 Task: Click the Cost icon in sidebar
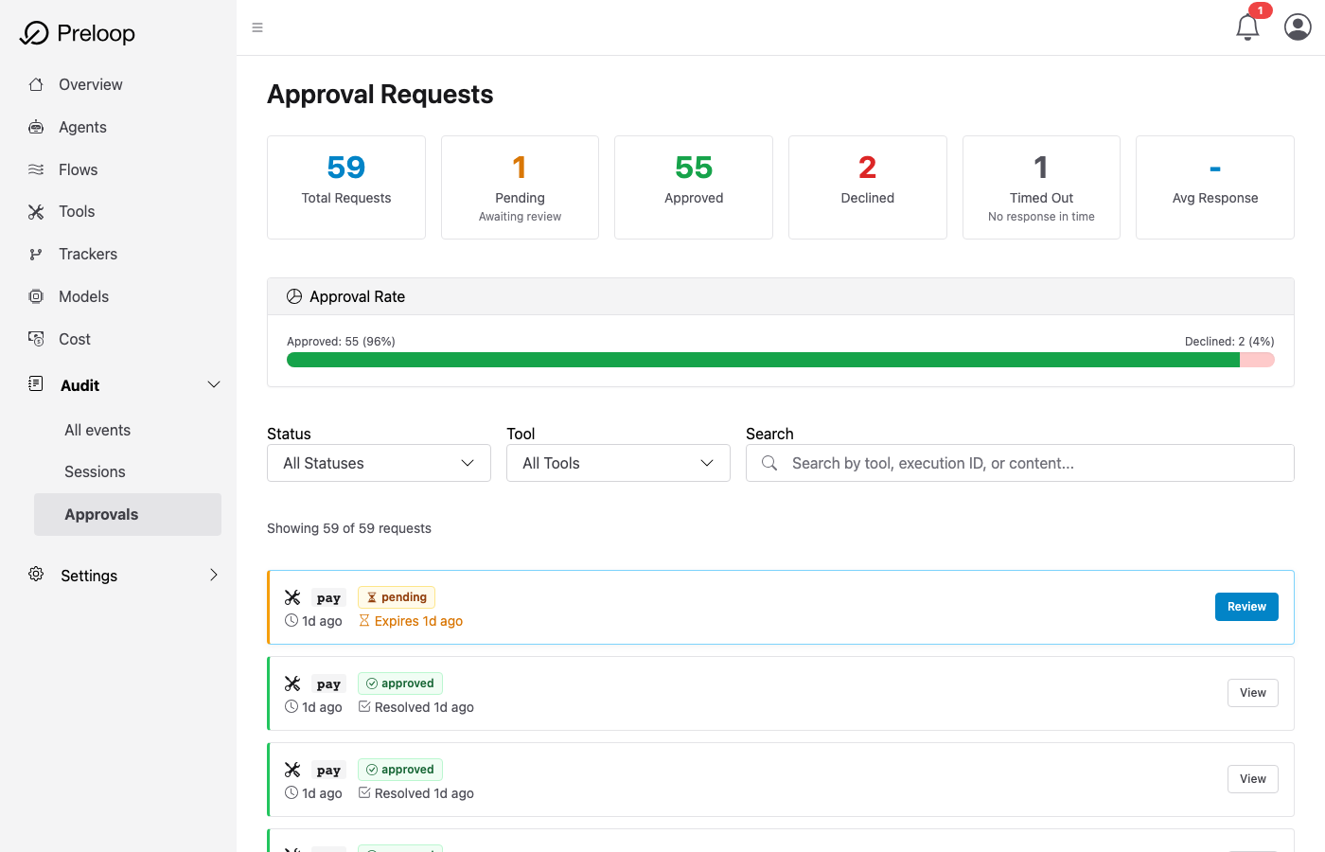[x=36, y=339]
